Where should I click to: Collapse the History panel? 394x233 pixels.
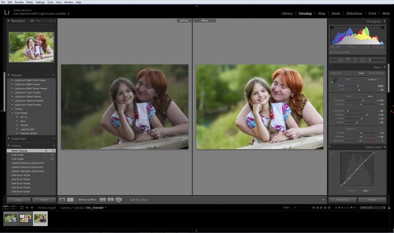click(8, 146)
